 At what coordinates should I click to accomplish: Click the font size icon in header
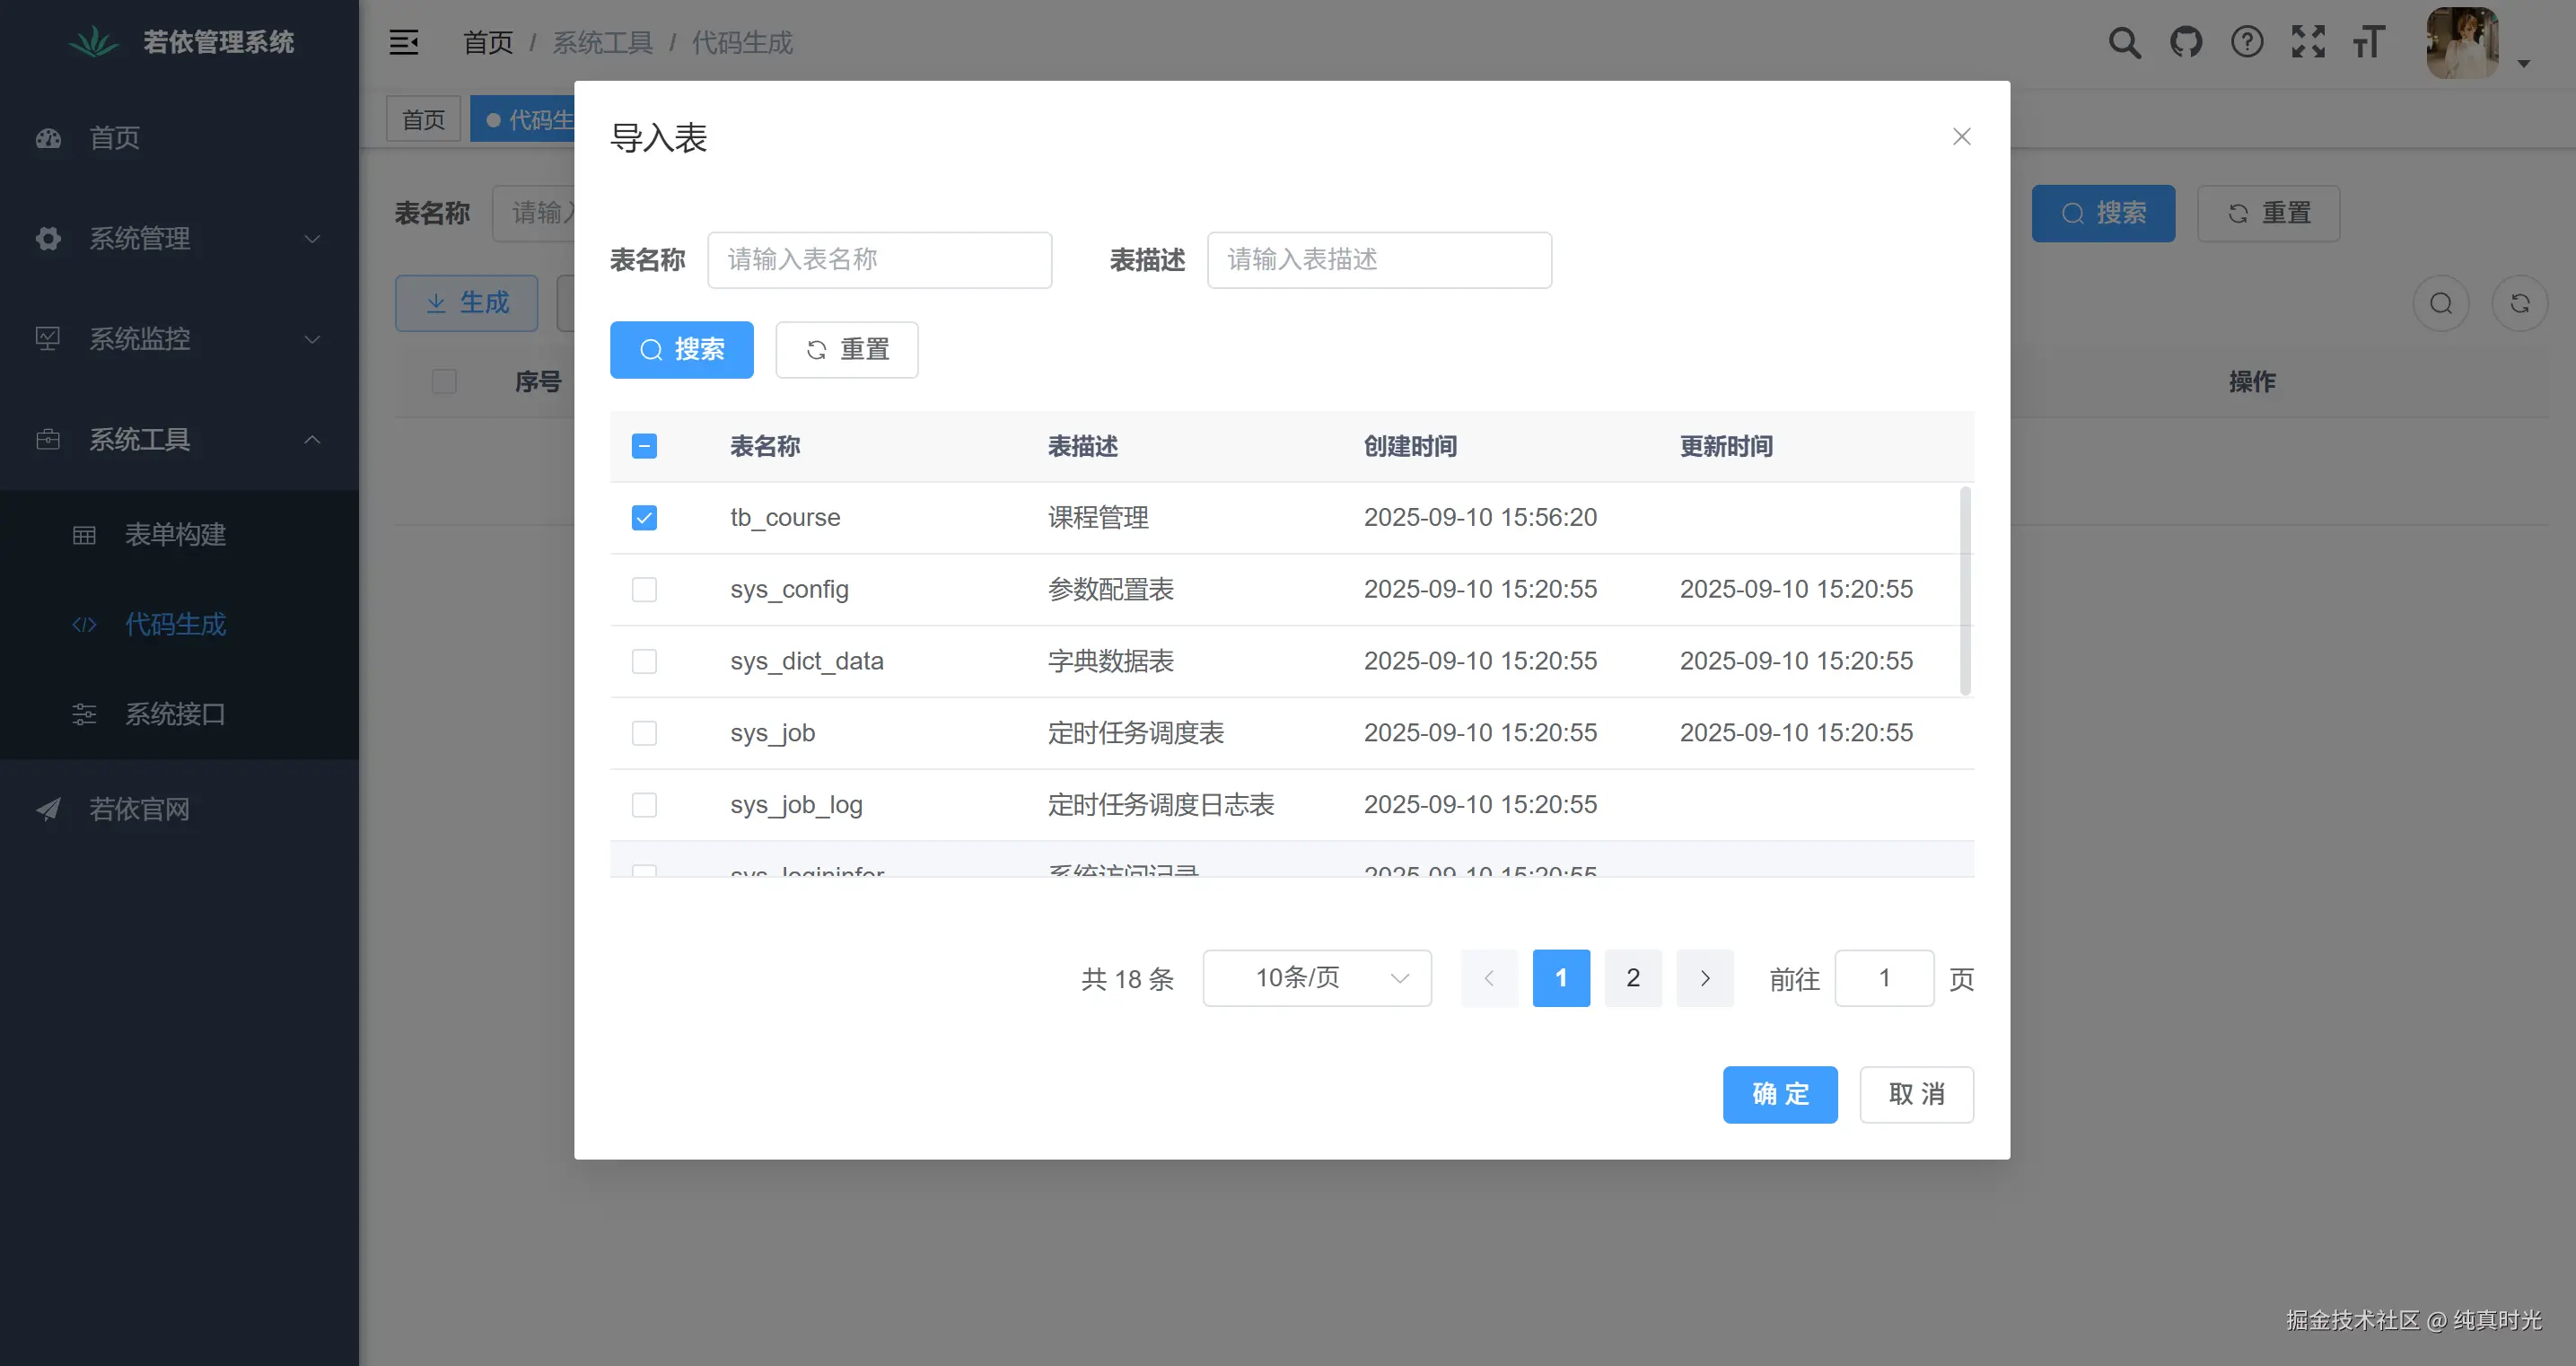tap(2369, 42)
